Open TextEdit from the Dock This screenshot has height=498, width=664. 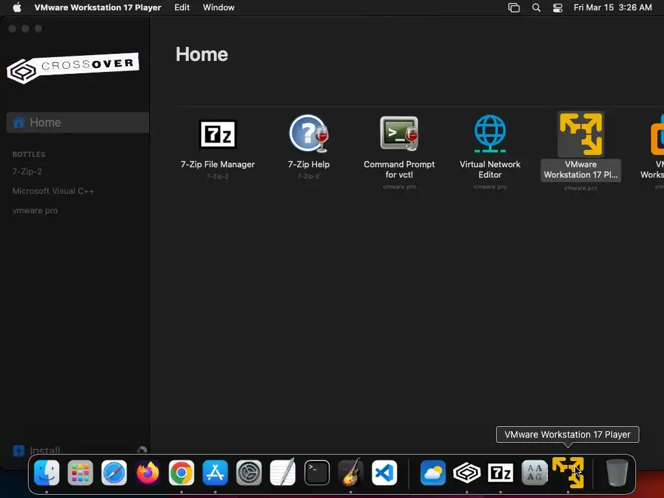click(x=283, y=472)
